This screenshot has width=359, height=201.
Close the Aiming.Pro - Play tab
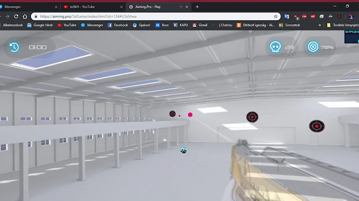[187, 7]
